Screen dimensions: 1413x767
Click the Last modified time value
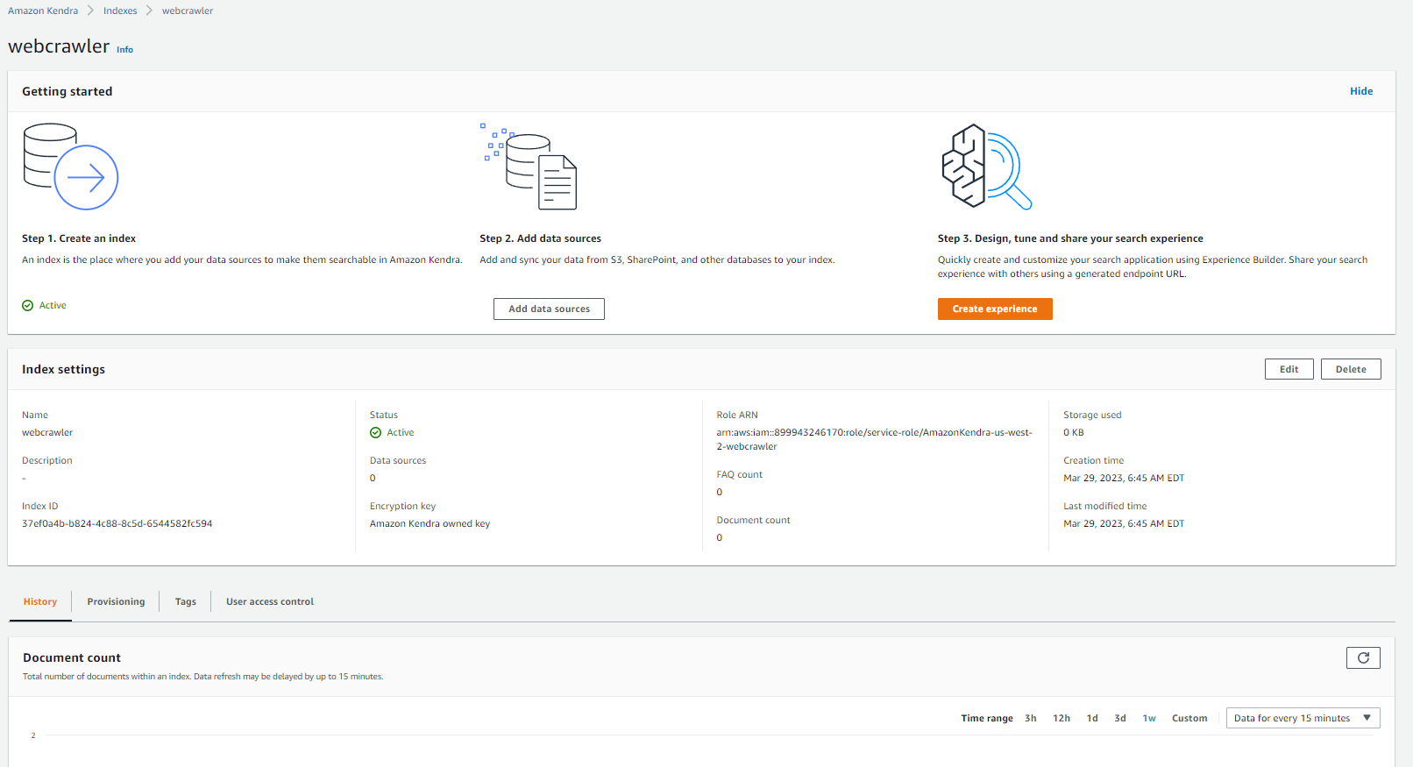1124,524
